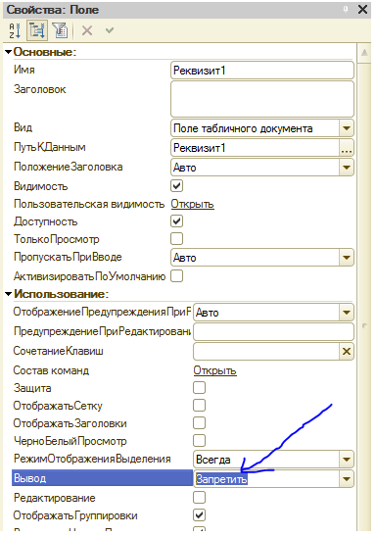Collapse the Основные section
376x537 pixels.
(x=9, y=52)
